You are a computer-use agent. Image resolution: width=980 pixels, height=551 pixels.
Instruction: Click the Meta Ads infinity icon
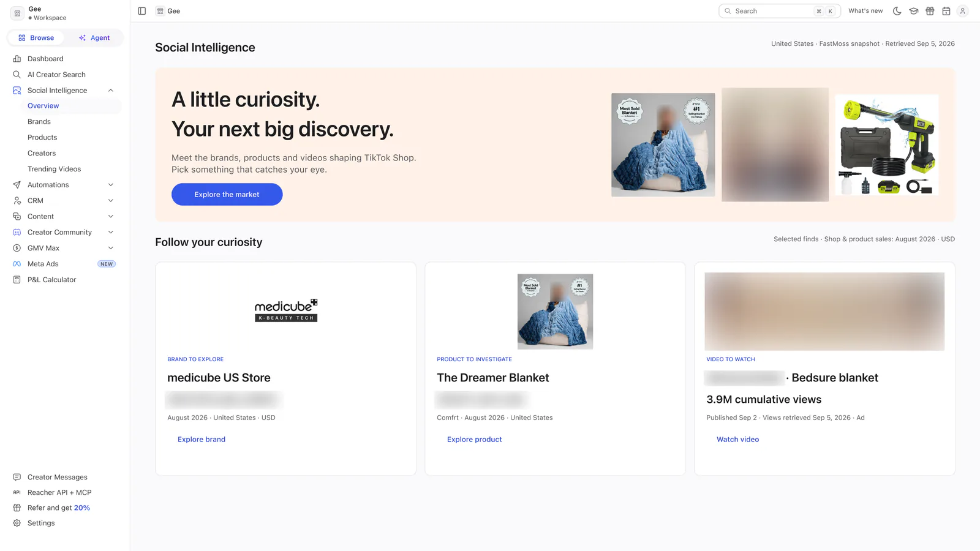pos(17,264)
